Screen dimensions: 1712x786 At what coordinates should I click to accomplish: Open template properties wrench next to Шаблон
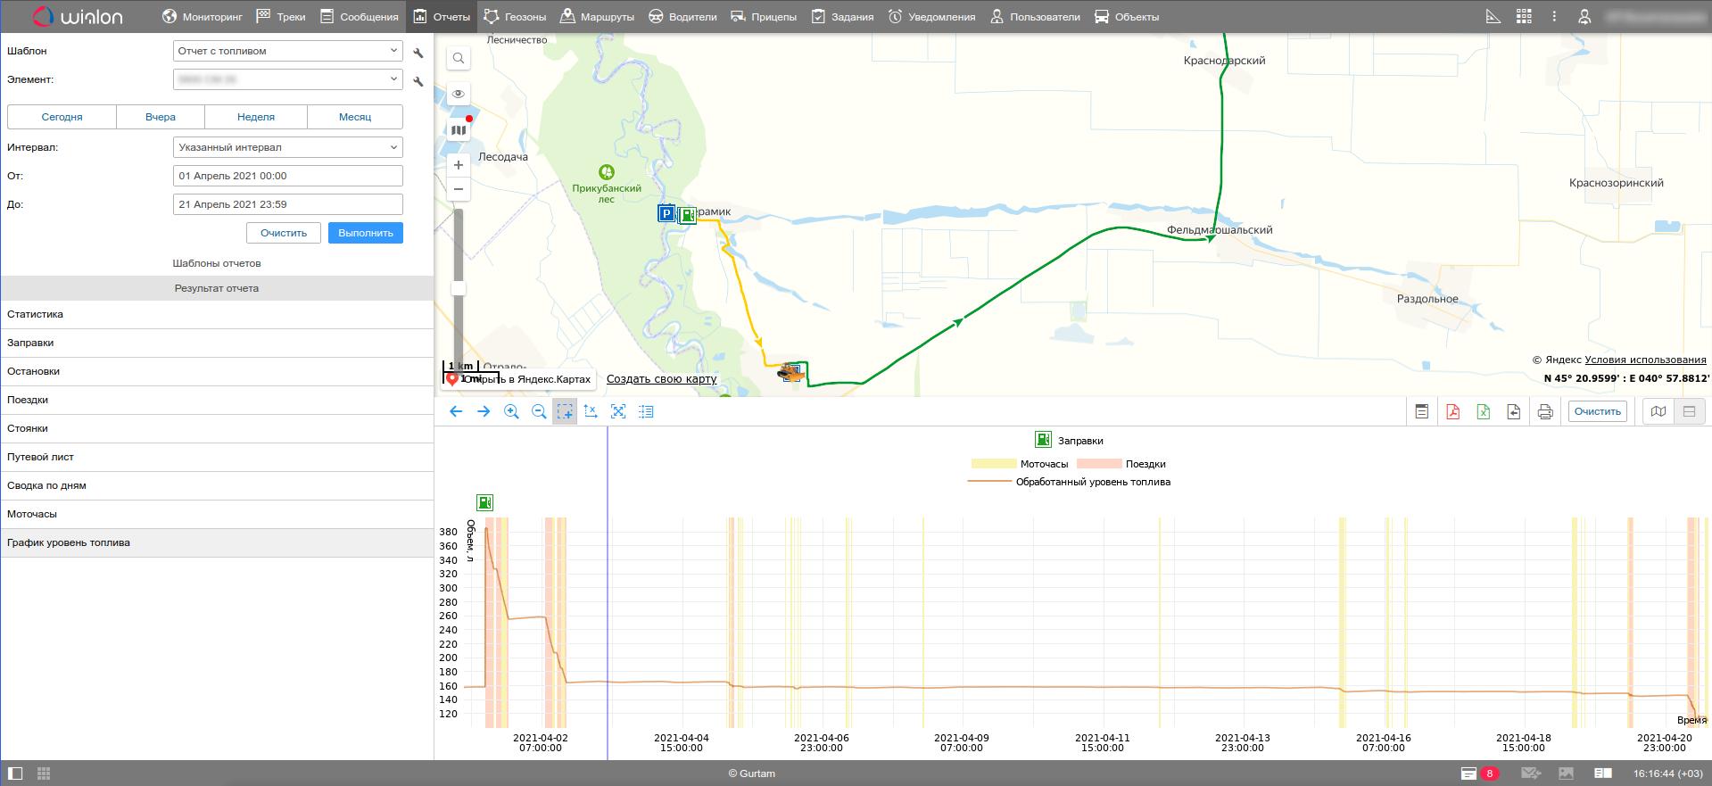click(x=418, y=53)
